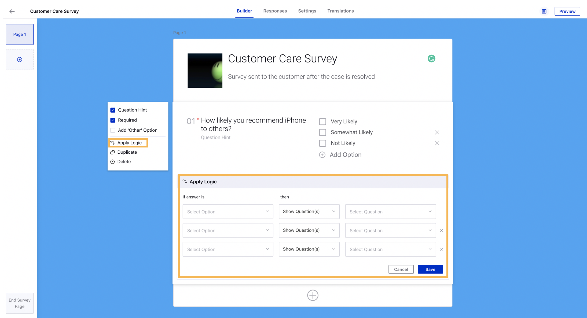Enable the Add Other Option checkbox
Screen dimensions: 587x318
pos(113,130)
